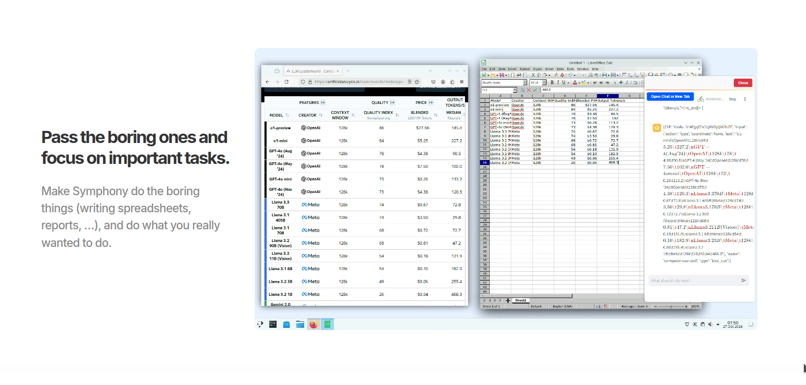
Task: Click the red Close button on chat panel
Action: [x=743, y=82]
